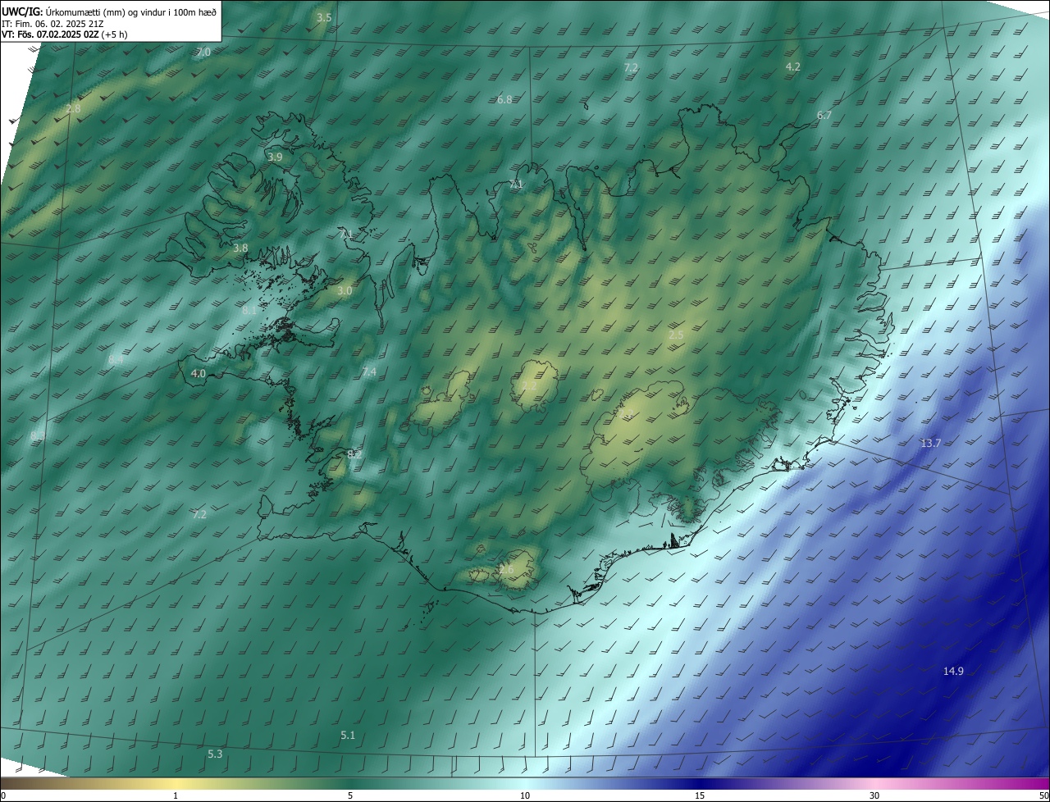Click the 3.5 value label on the map
Image resolution: width=1050 pixels, height=802 pixels.
pos(324,17)
